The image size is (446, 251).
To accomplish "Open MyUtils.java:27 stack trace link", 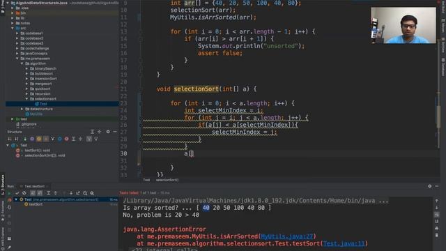I will pyautogui.click(x=286, y=236).
